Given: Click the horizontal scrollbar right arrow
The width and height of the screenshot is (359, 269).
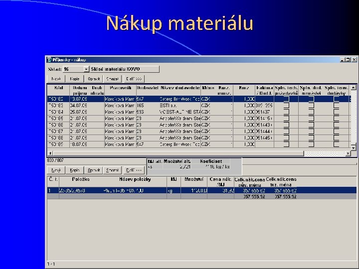Looking at the screenshot, I should tap(348, 153).
